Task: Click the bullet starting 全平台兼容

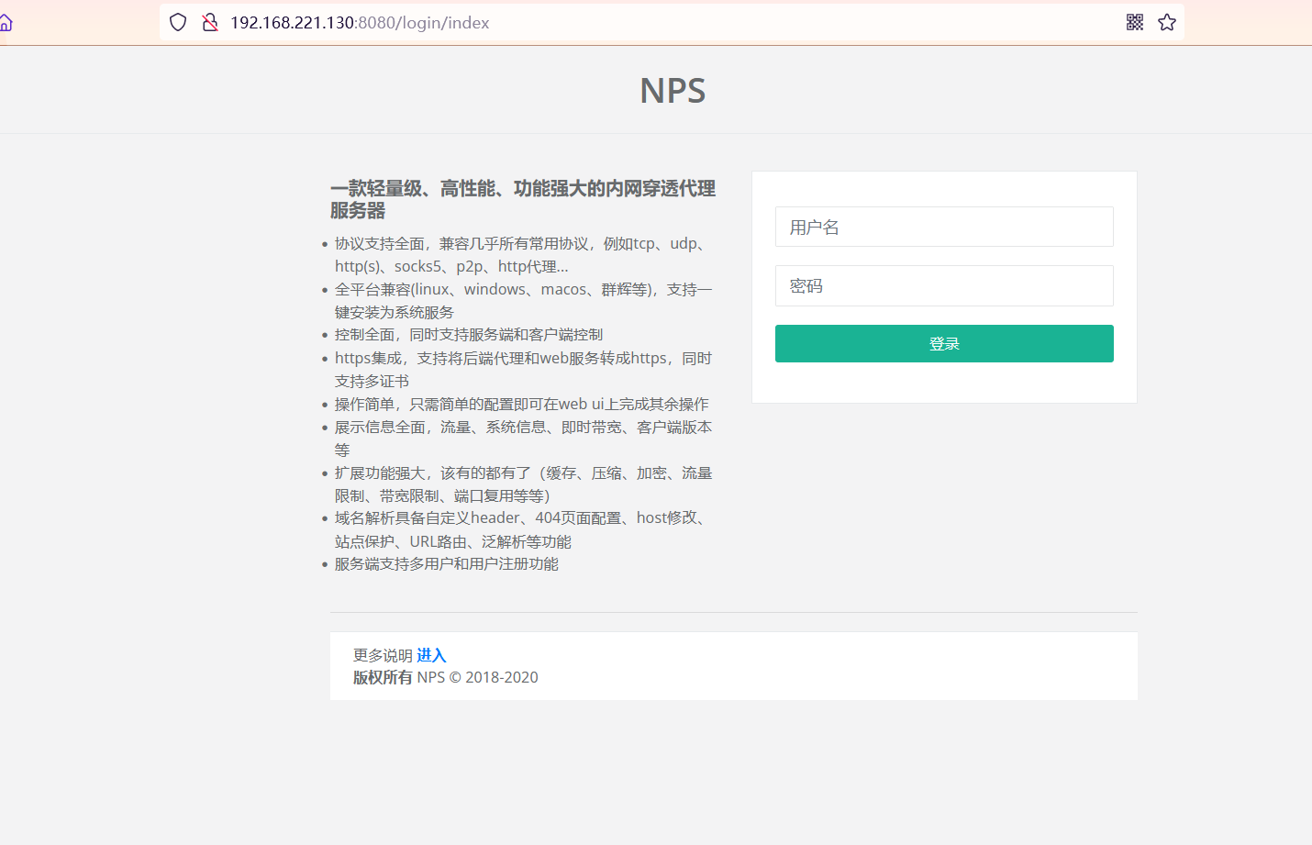Action: pyautogui.click(x=523, y=301)
